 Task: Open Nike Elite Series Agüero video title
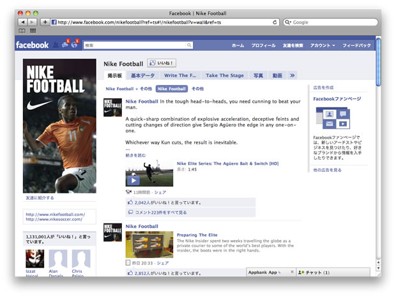227,164
